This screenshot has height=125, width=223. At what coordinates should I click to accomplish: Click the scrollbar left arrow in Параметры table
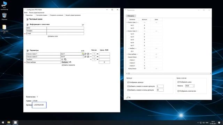(127, 74)
